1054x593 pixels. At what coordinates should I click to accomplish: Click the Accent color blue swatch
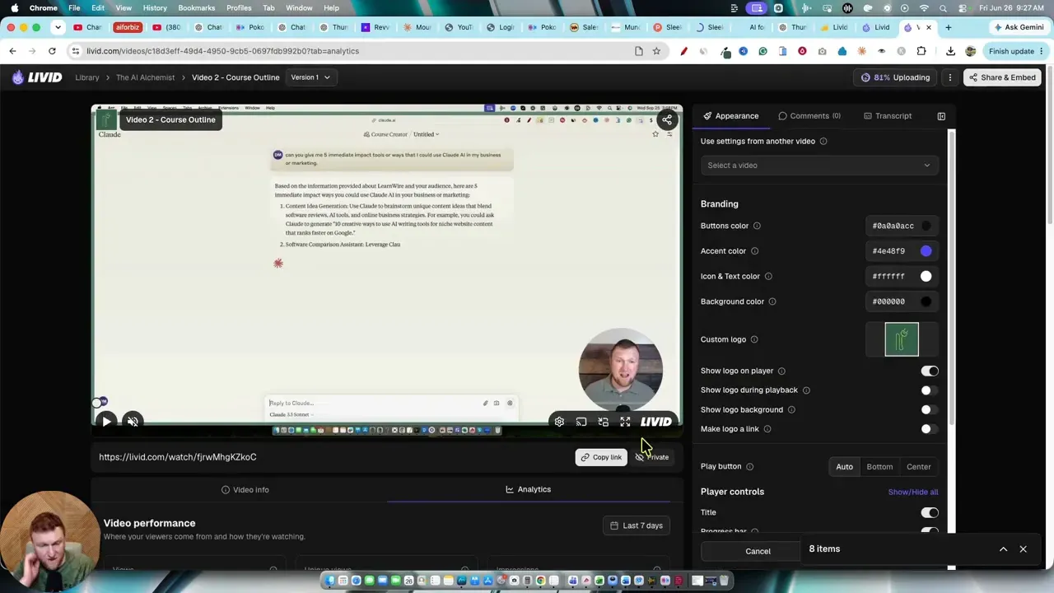click(x=926, y=251)
